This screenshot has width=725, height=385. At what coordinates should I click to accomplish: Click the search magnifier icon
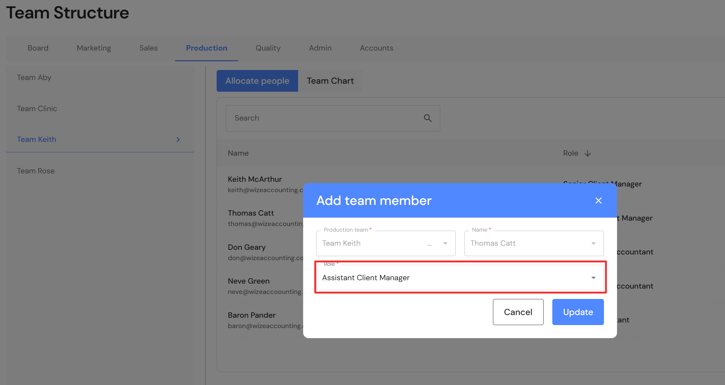tap(428, 118)
